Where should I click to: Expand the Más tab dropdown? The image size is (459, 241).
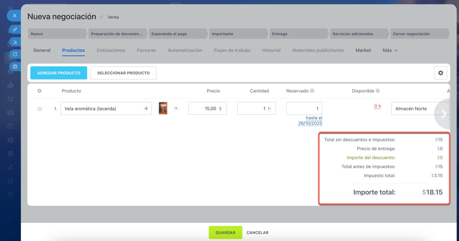390,50
